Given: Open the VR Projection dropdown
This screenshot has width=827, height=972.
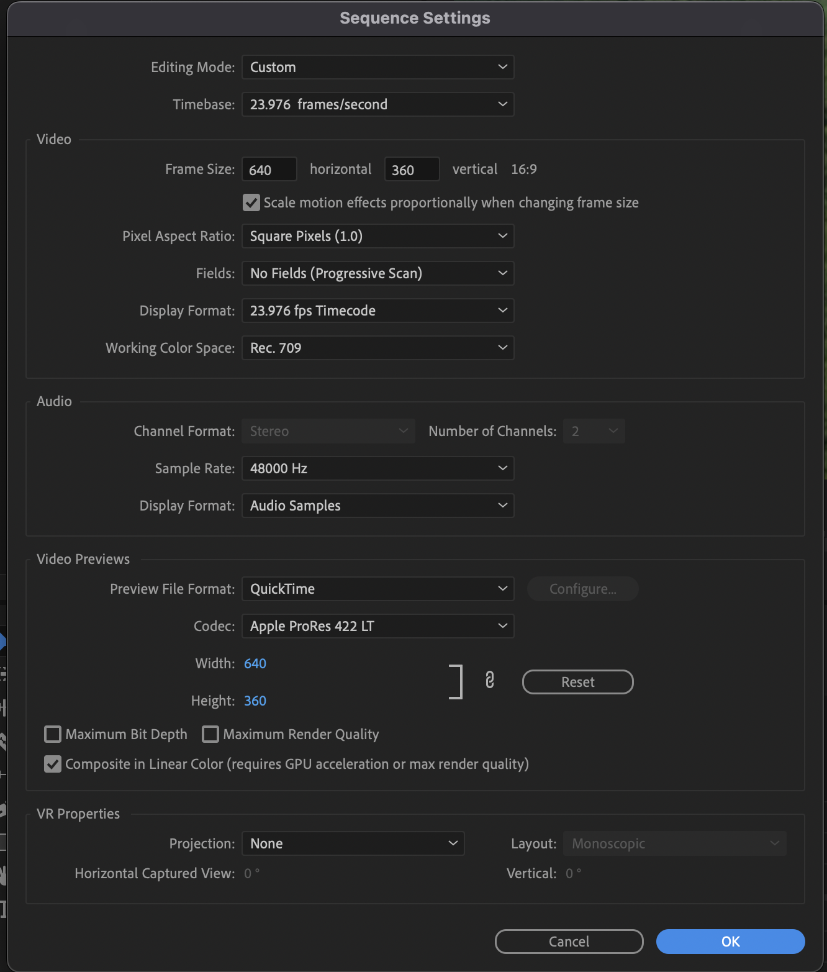Looking at the screenshot, I should point(353,843).
